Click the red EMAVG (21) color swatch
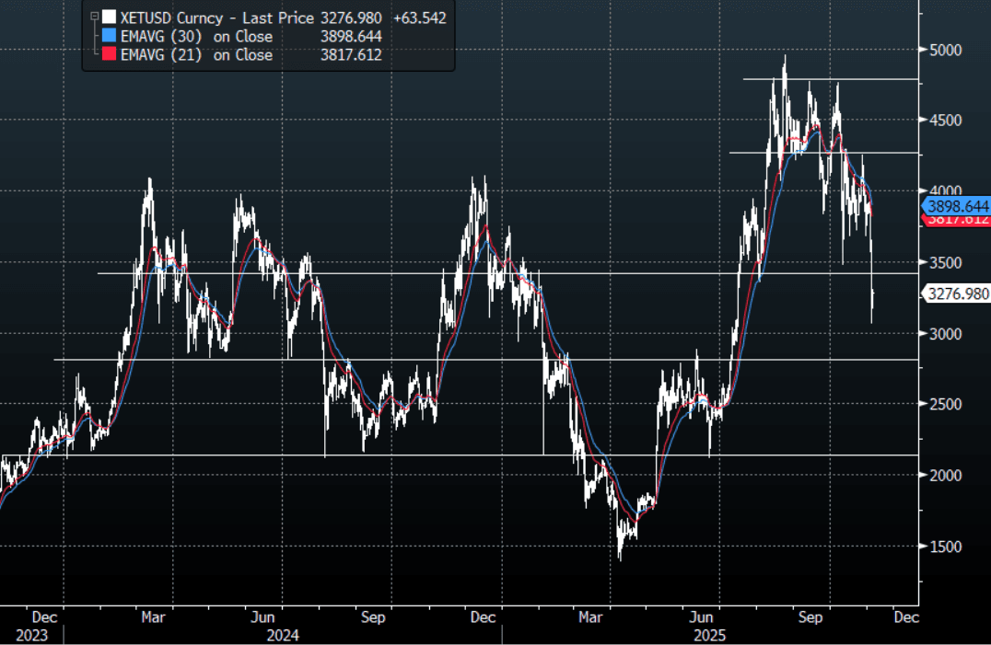This screenshot has width=991, height=645. coord(110,54)
